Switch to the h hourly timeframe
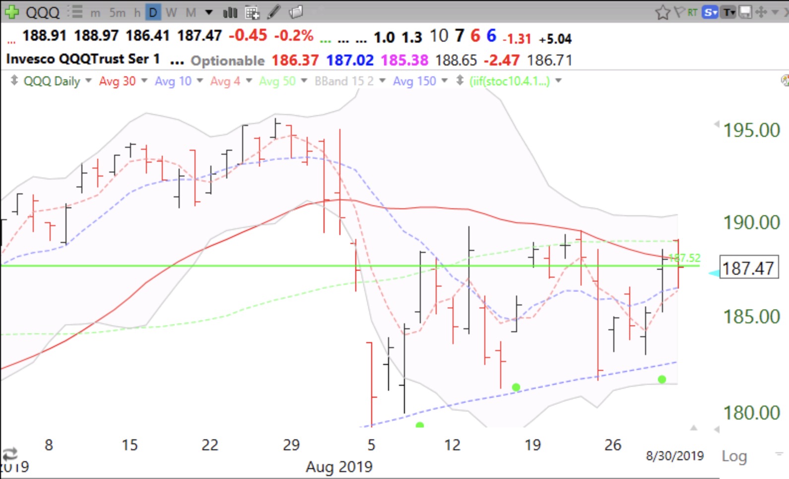The width and height of the screenshot is (789, 479). [x=137, y=12]
